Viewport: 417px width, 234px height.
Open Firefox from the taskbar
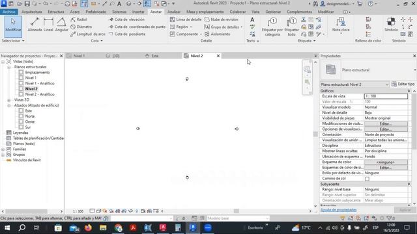[89, 227]
